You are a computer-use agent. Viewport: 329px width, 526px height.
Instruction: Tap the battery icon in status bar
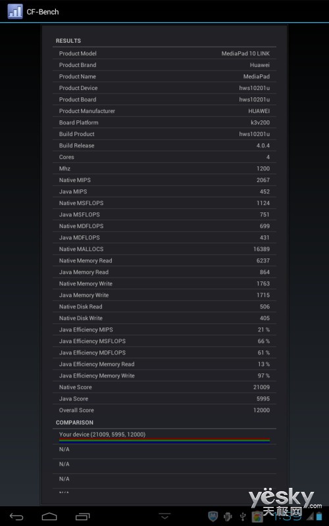[x=318, y=516]
